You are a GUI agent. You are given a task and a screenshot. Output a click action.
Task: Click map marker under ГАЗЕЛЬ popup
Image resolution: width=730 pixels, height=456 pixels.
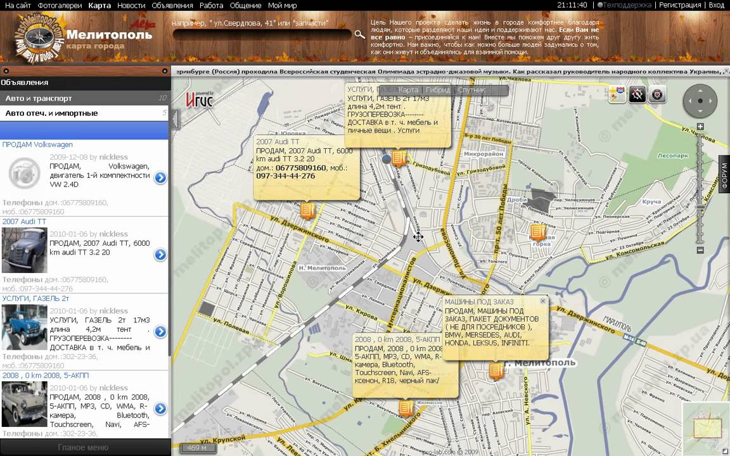tap(399, 159)
